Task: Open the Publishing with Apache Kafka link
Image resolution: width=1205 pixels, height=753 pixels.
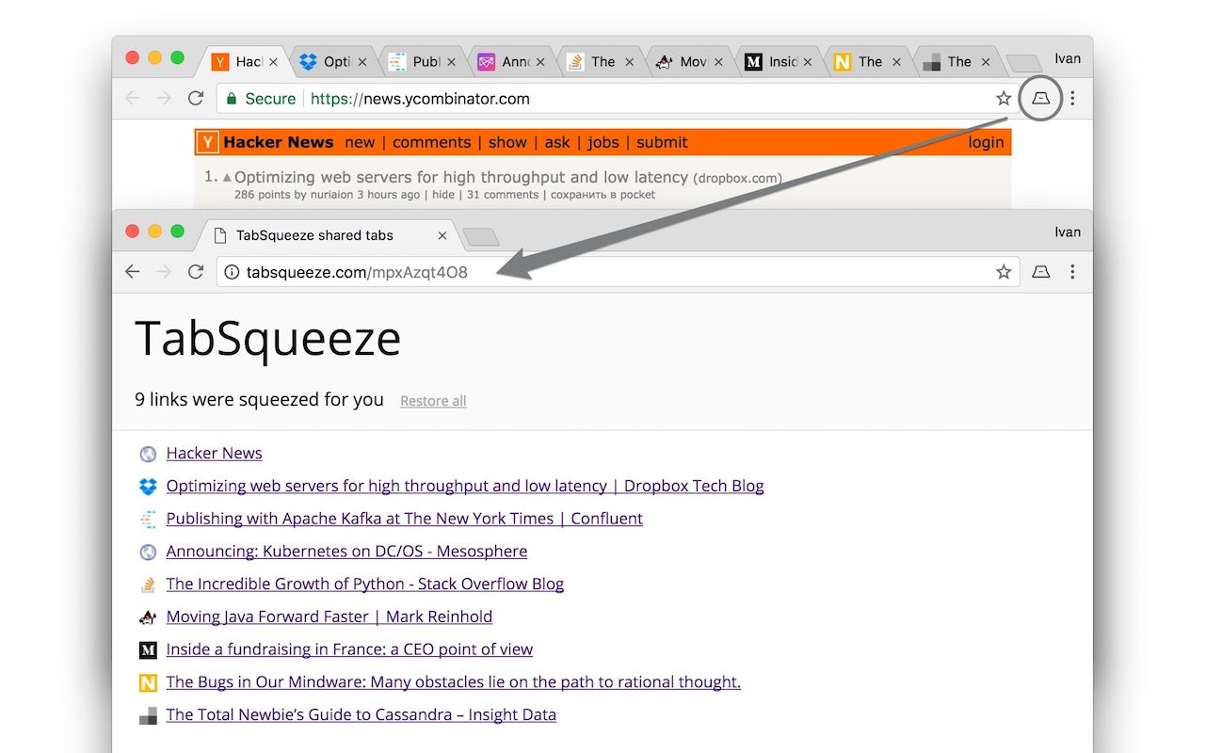Action: click(x=405, y=519)
